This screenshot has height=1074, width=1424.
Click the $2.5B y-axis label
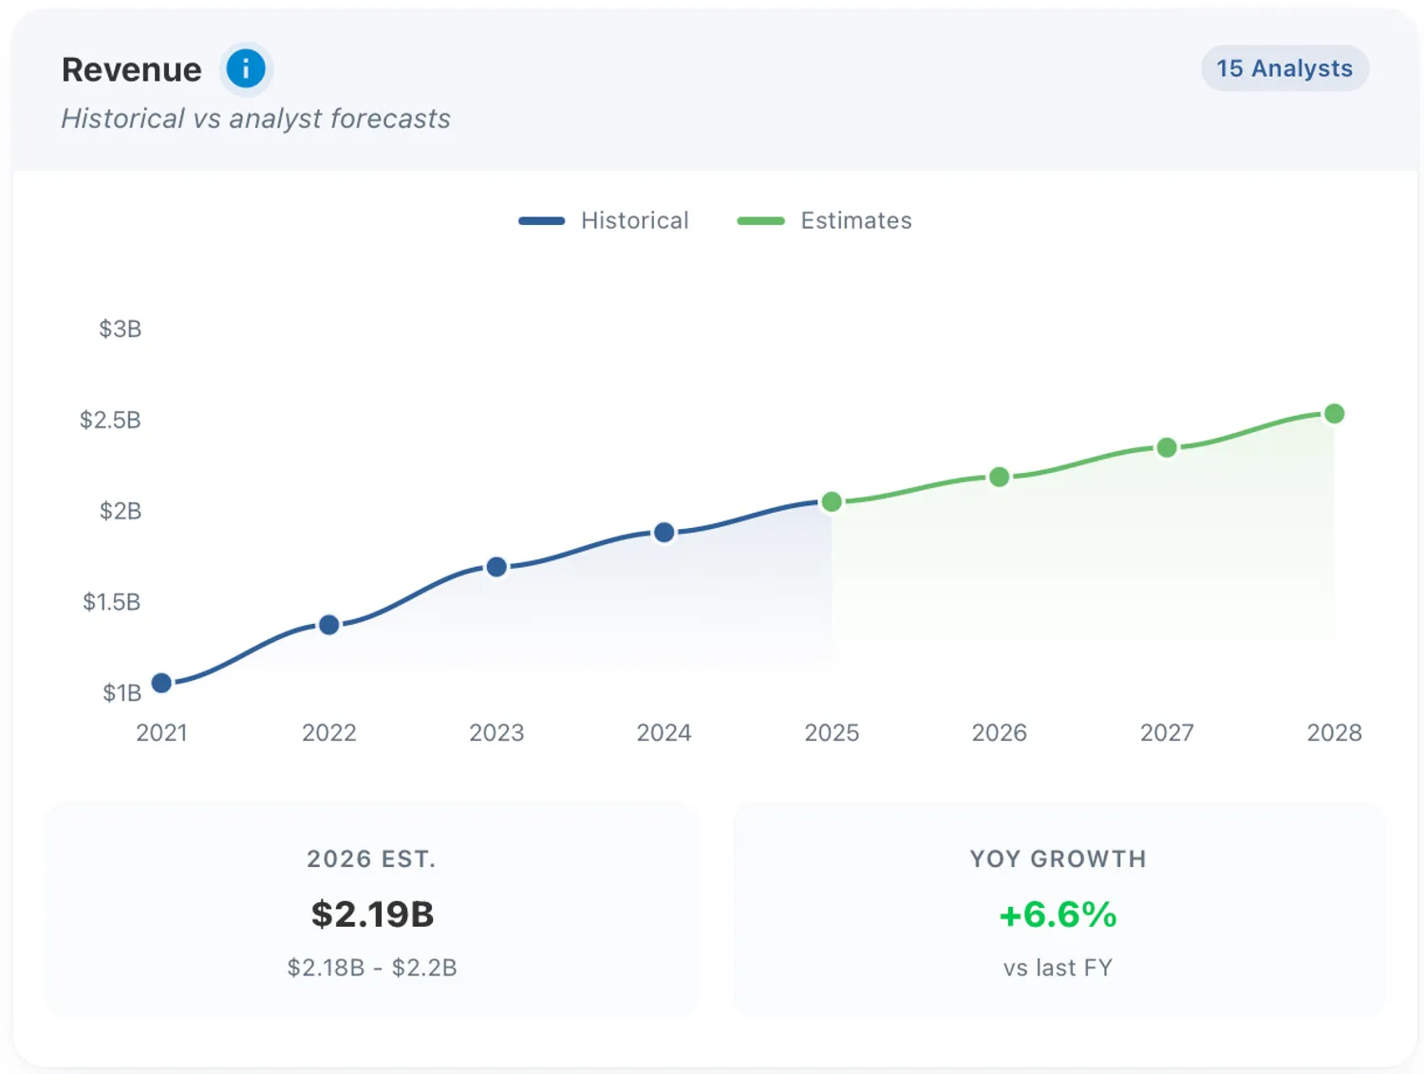pyautogui.click(x=110, y=420)
